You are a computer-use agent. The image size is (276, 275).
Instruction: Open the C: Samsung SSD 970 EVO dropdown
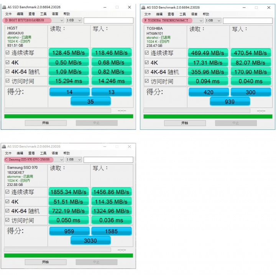34,160
